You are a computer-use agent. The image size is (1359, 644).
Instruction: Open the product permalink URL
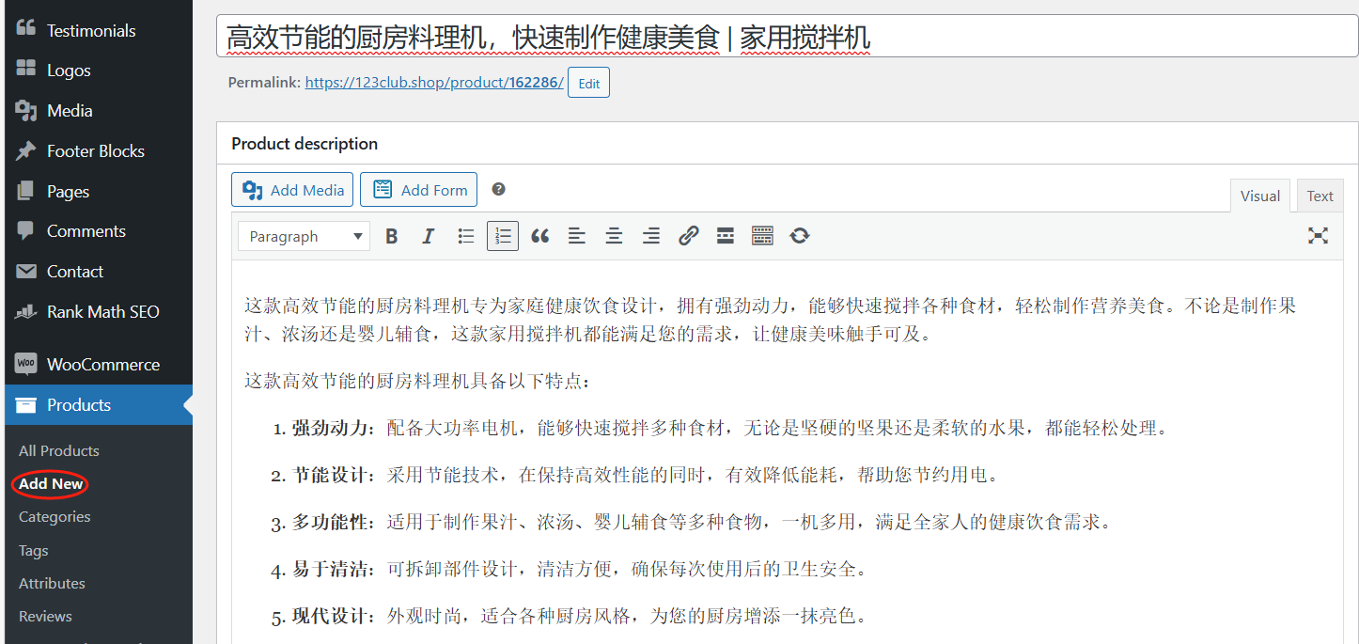pos(434,83)
